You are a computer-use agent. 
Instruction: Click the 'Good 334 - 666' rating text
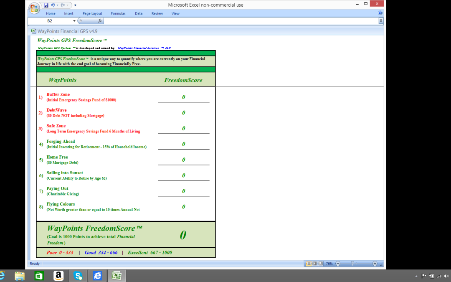(x=101, y=252)
